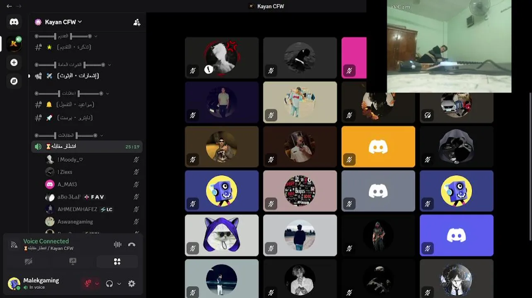Select the orange Discord logo tile
Screen dimensions: 532x298
click(378, 147)
